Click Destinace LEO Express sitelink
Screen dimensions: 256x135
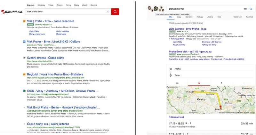pos(212,42)
